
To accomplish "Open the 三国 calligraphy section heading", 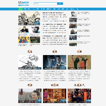I will (x=79, y=52).
